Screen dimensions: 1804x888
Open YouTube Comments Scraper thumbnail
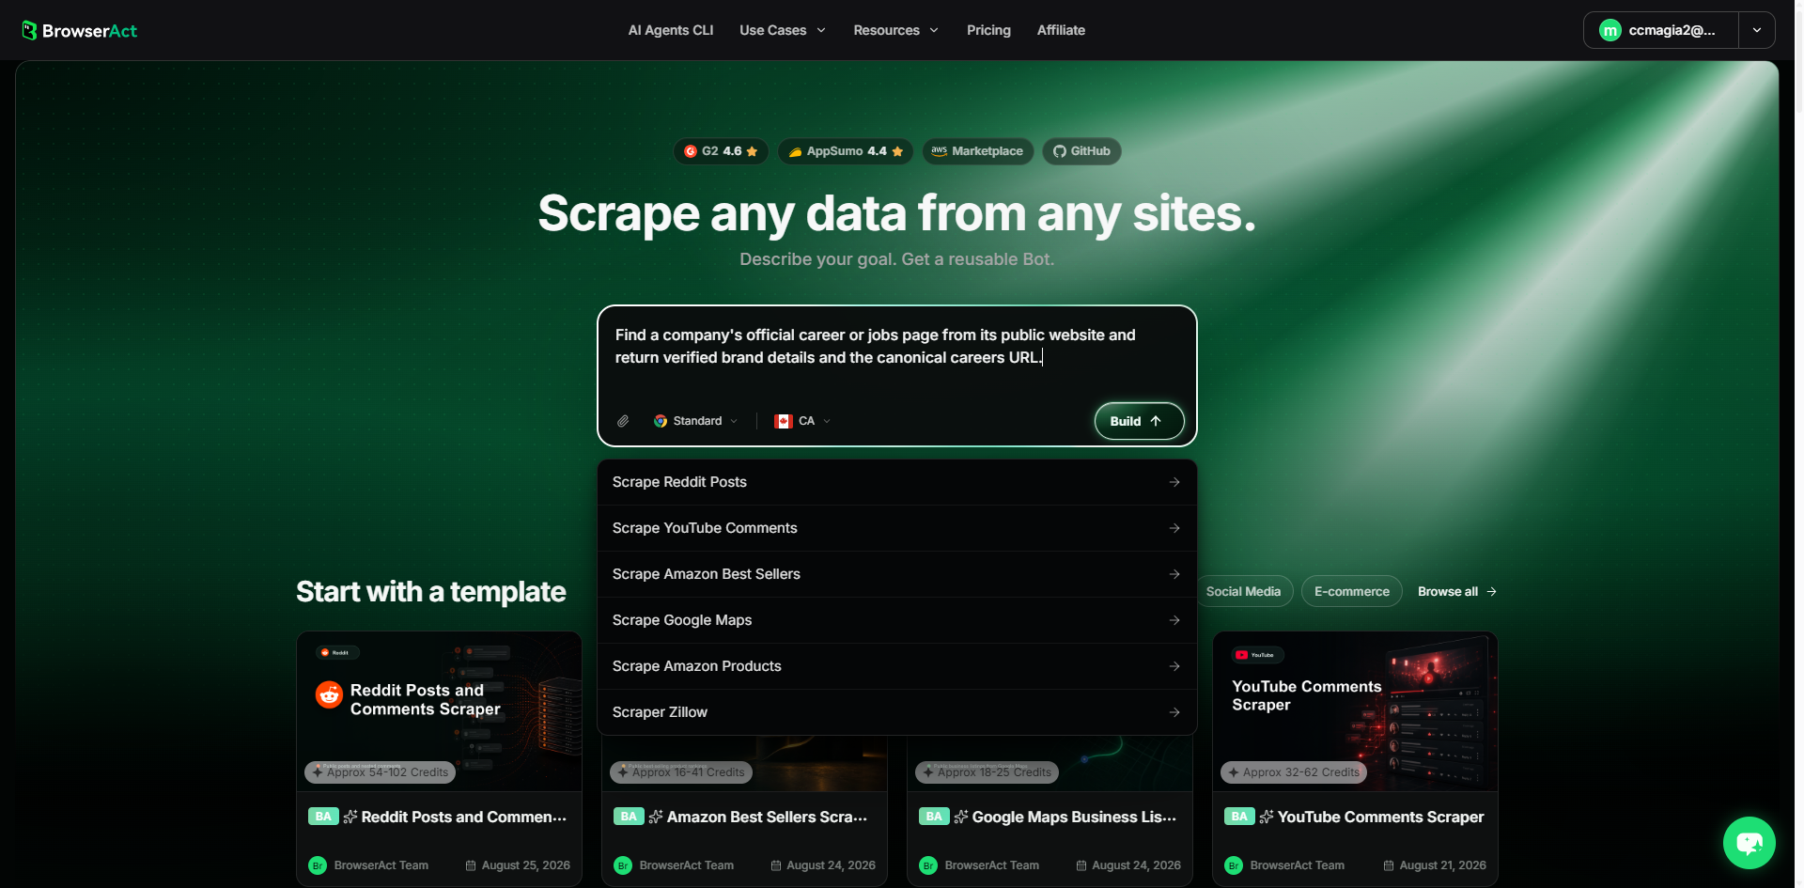[1355, 711]
